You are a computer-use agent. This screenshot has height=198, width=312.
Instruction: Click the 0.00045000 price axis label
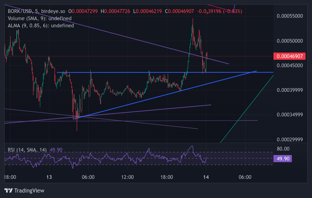(x=290, y=66)
